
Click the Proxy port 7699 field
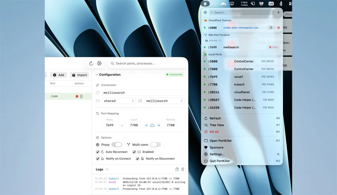coord(110,125)
